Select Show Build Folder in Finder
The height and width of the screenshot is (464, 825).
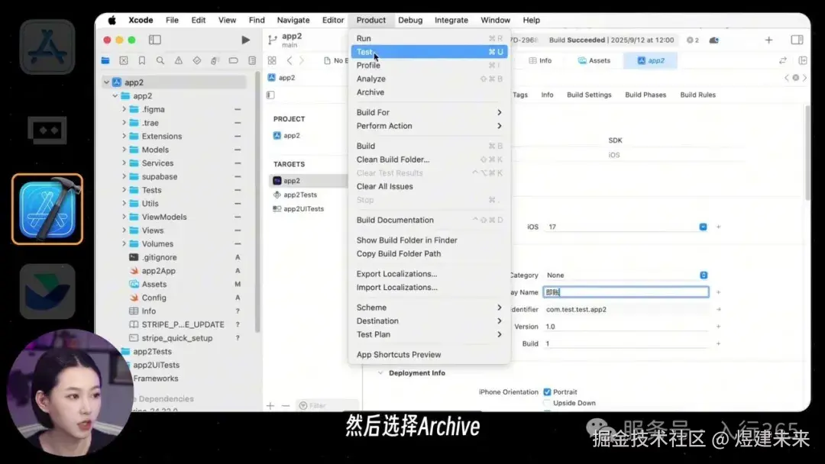click(429, 240)
